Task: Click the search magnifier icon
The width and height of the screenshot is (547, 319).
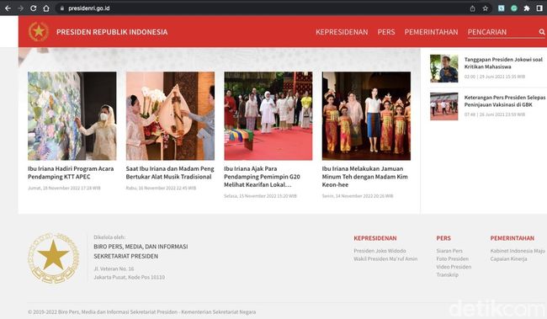Action: click(541, 32)
